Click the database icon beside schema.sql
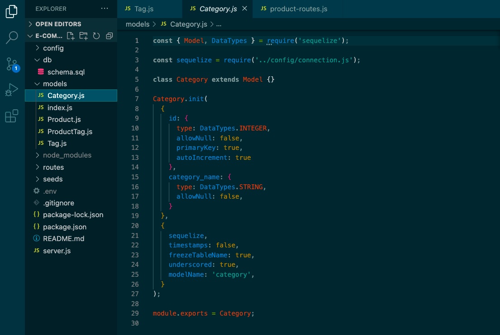This screenshot has width=500, height=335. click(41, 72)
